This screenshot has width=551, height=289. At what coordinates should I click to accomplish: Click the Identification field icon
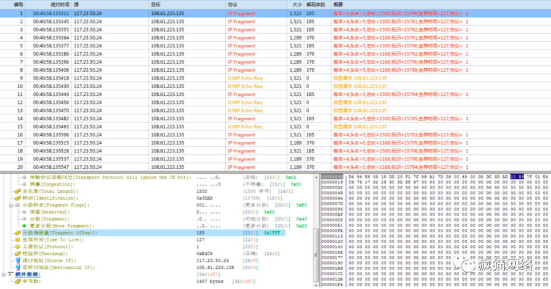(17, 198)
